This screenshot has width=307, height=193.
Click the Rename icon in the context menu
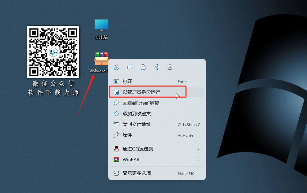coord(157,67)
